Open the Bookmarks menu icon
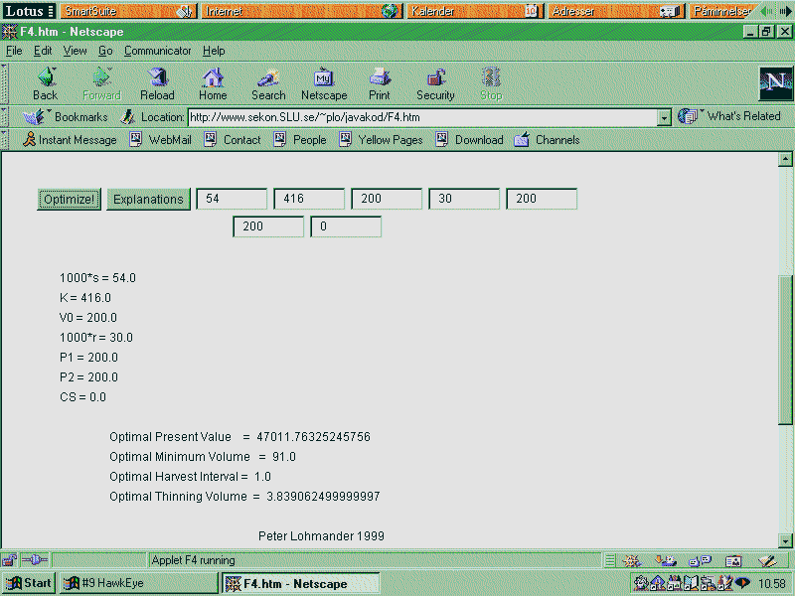Screen dimensions: 795x596 pyautogui.click(x=35, y=117)
